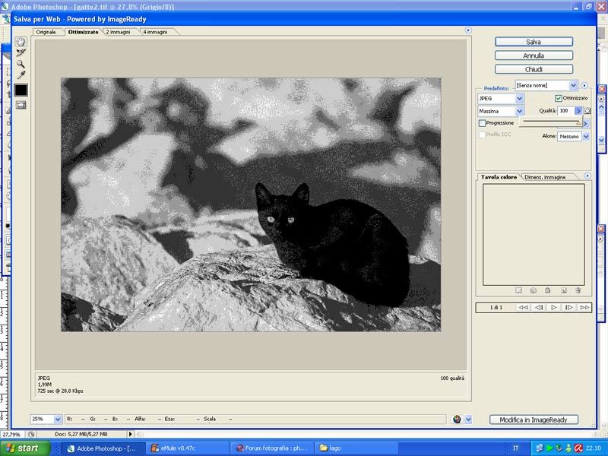Click the lock color icon
This screenshot has width=608, height=456.
click(x=547, y=290)
